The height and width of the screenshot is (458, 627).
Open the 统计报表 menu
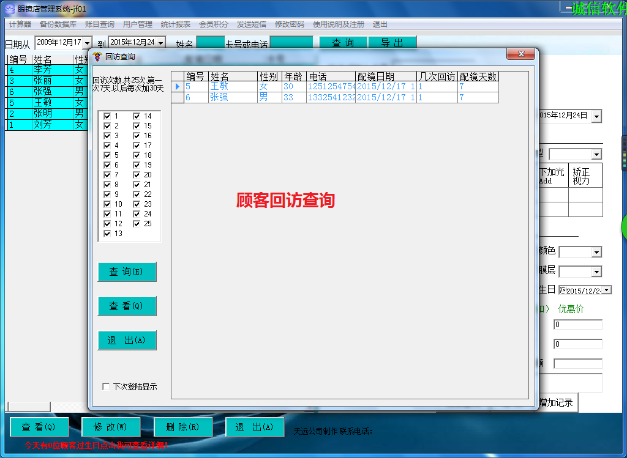(176, 24)
